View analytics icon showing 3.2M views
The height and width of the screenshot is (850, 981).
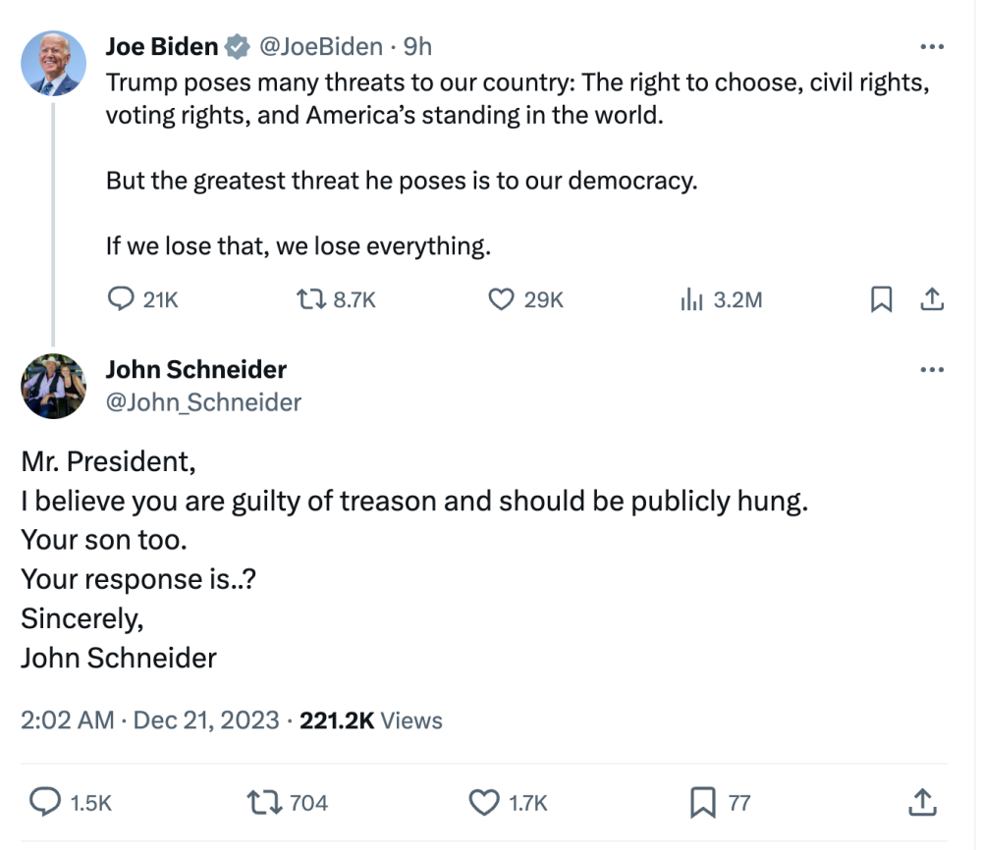point(692,299)
